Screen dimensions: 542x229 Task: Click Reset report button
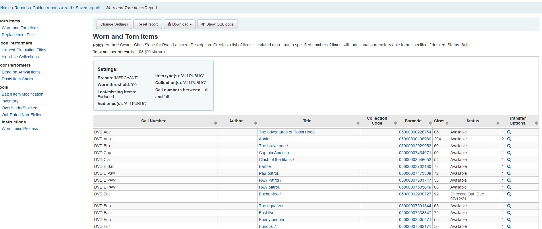pyautogui.click(x=148, y=24)
